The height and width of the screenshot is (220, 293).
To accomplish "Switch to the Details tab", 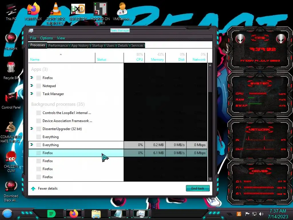I will click(123, 46).
